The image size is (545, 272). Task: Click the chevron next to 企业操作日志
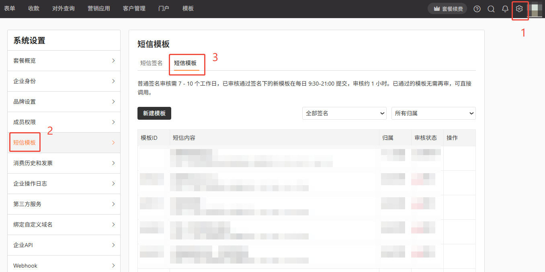(x=113, y=184)
